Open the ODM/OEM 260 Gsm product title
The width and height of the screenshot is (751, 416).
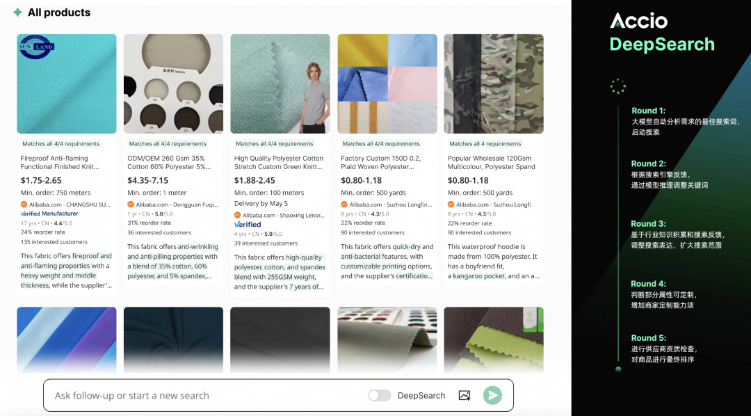point(169,163)
